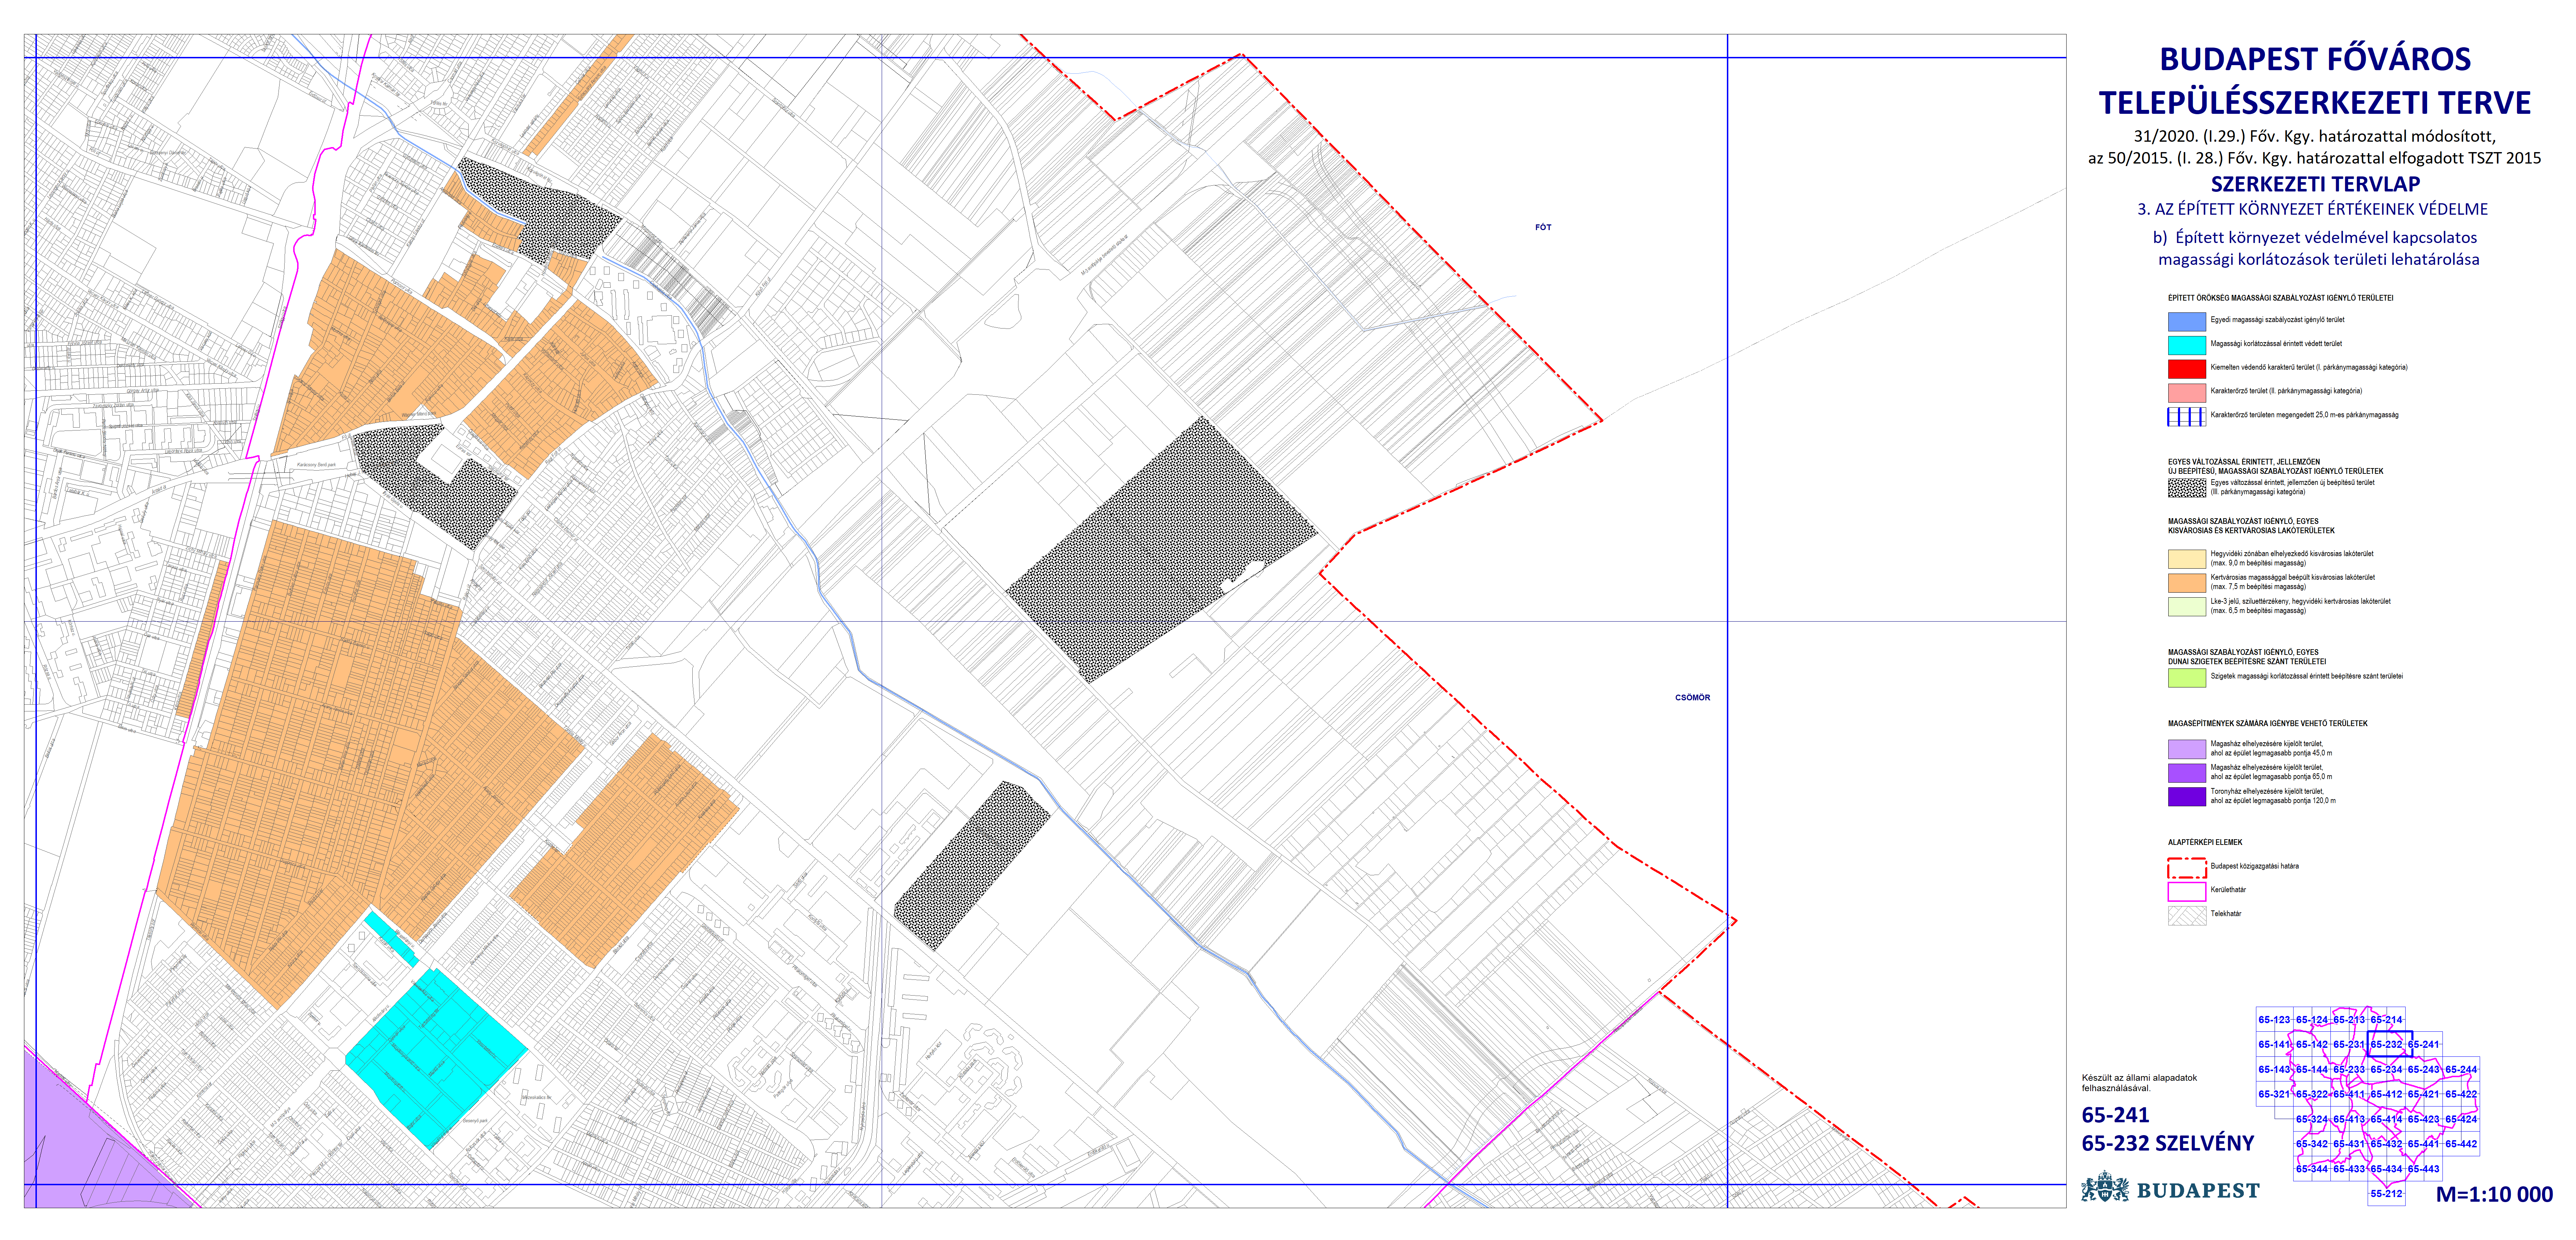Click the 'FÓT' label on the map

(x=1543, y=227)
